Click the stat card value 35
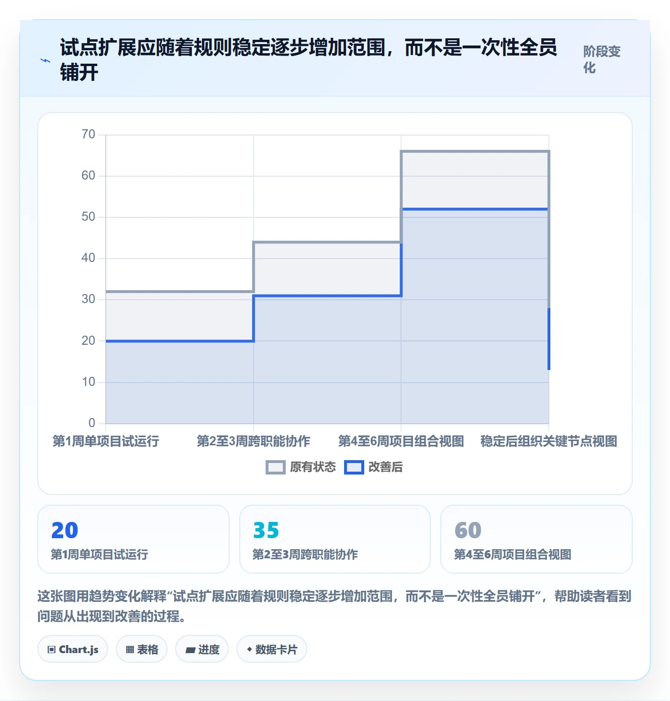 pos(266,530)
